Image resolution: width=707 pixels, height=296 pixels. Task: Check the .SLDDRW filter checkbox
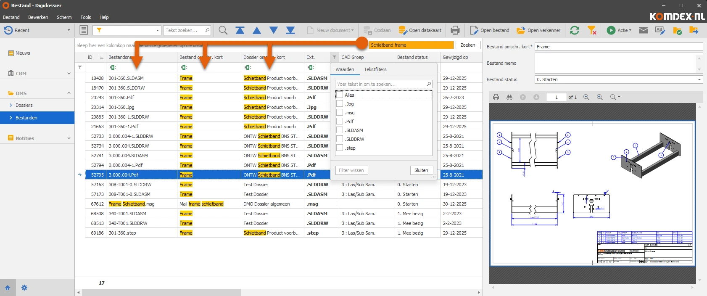[x=340, y=139]
